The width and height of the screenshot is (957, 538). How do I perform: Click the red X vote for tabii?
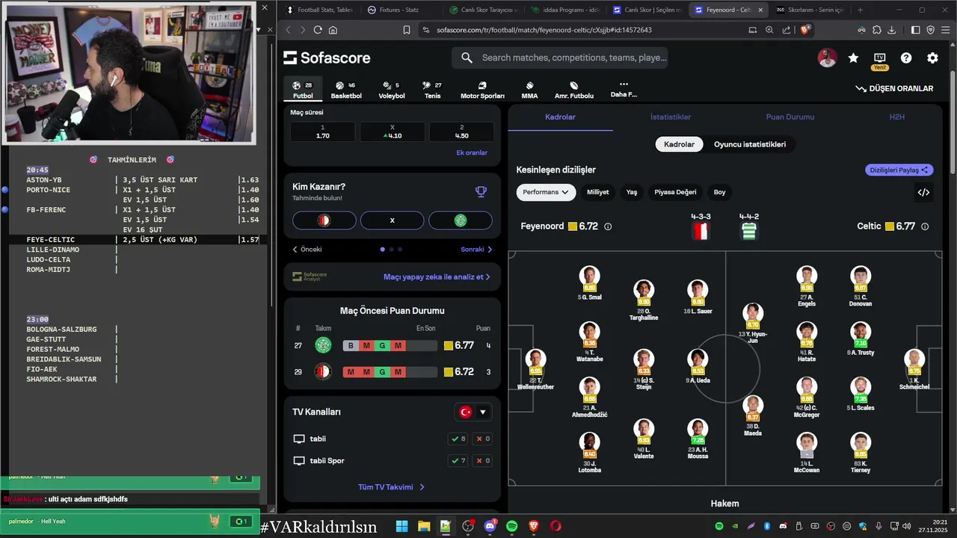coord(483,439)
